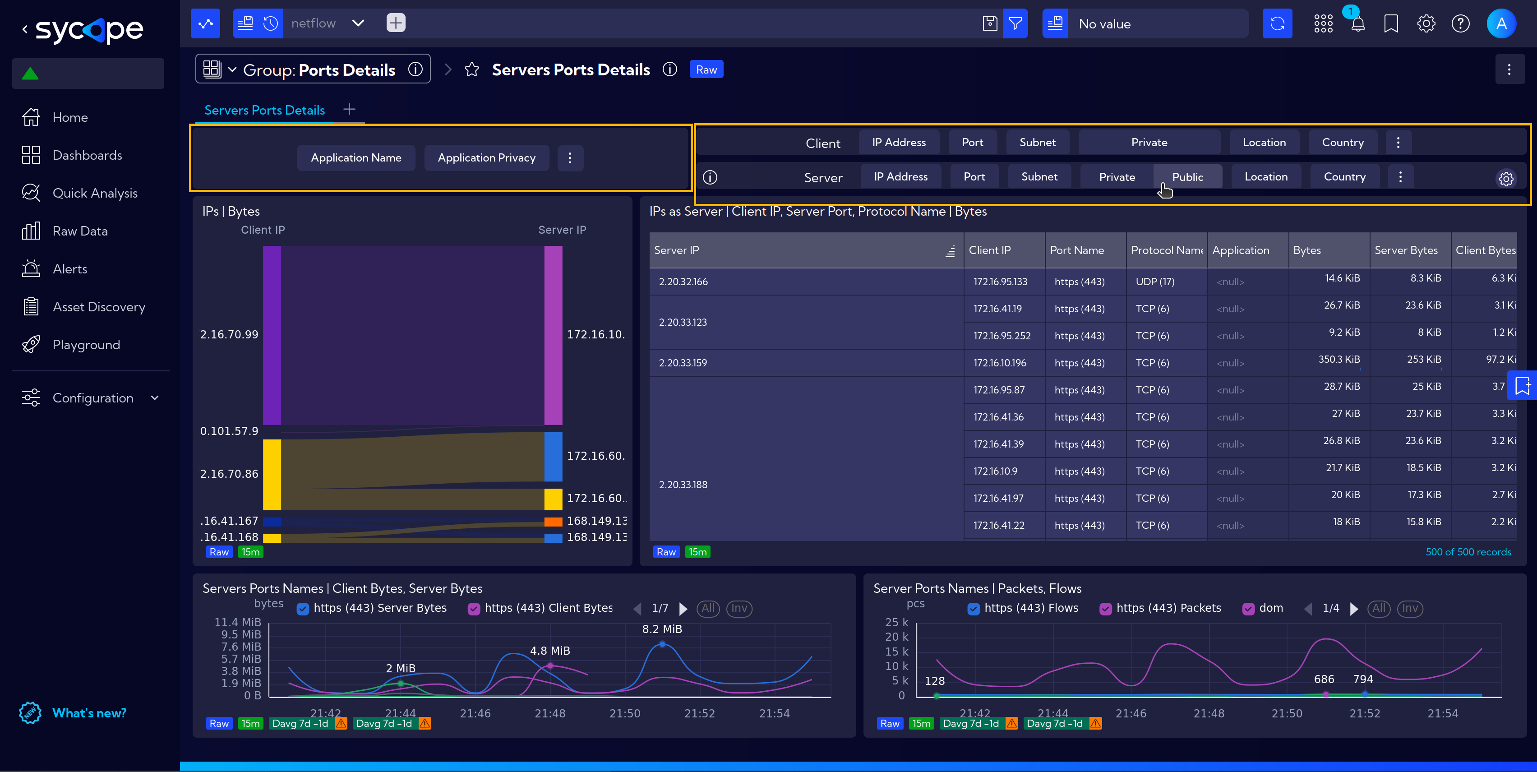
Task: Toggle https (443) Server Bytes series
Action: (x=303, y=609)
